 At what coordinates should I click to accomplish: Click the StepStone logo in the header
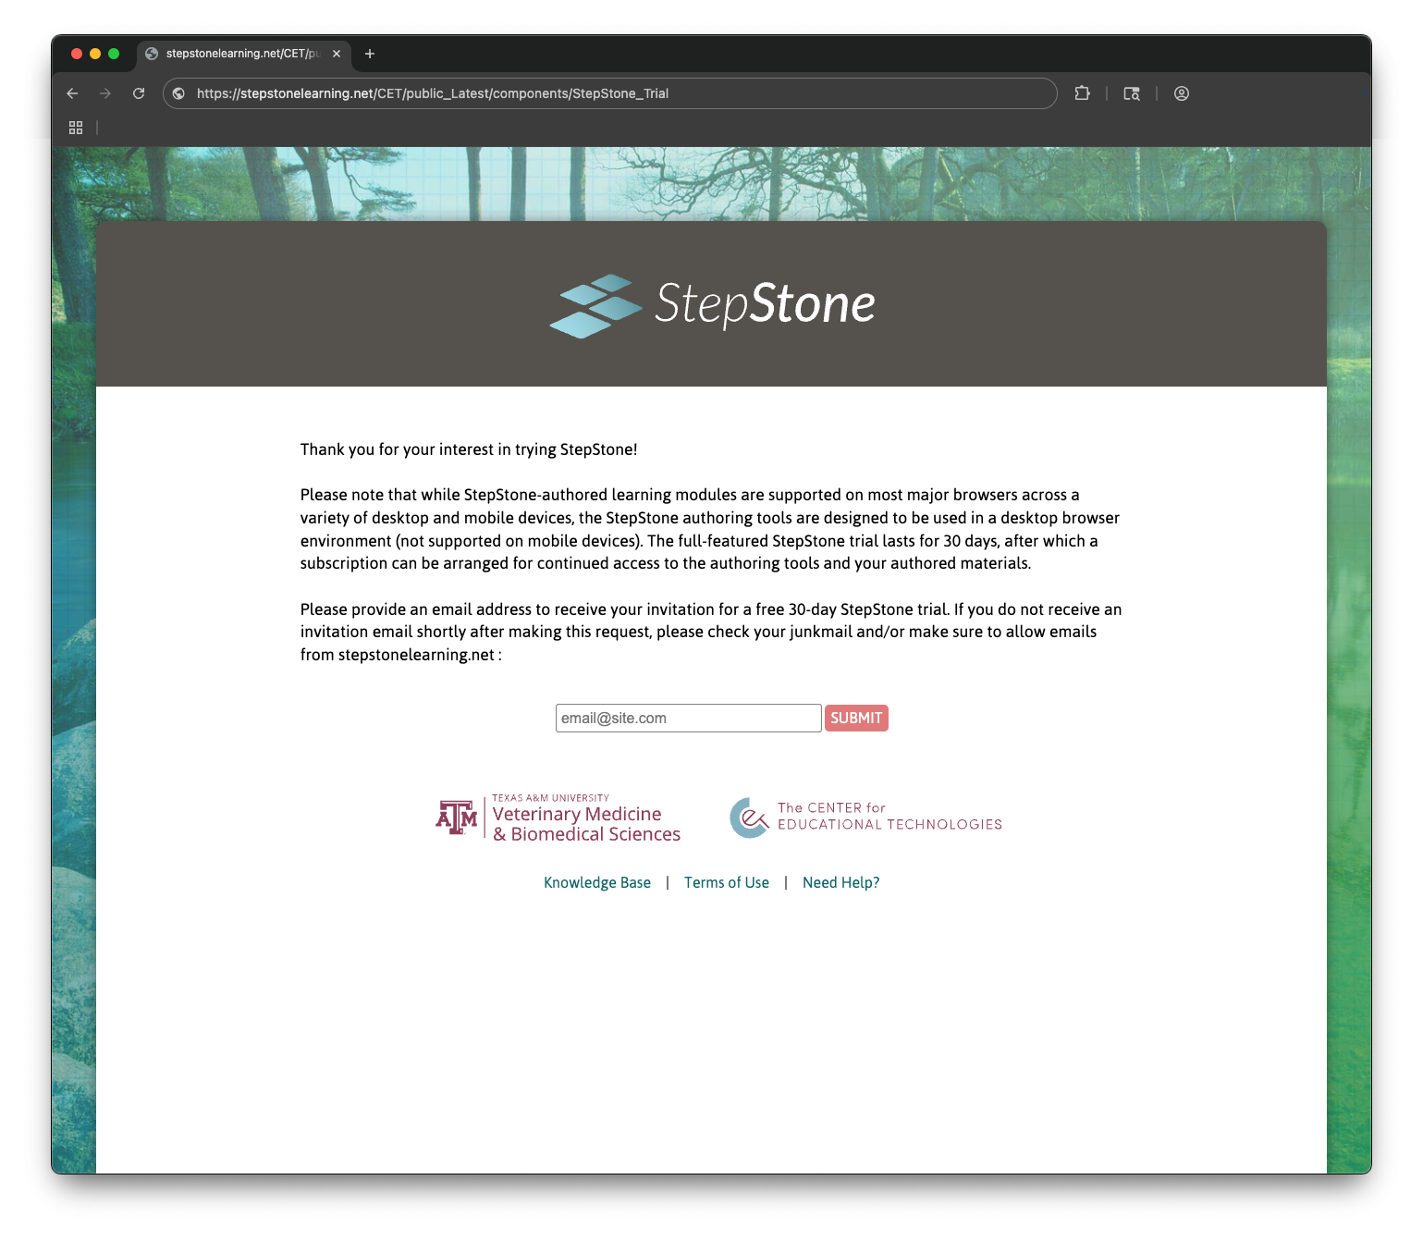point(712,305)
